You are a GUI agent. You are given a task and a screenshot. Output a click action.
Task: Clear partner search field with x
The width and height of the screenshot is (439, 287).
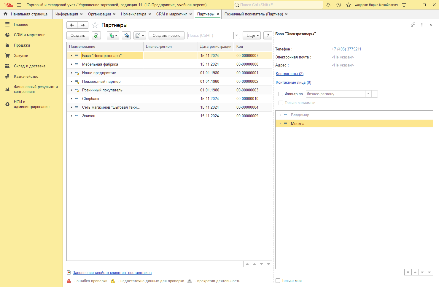(x=236, y=35)
